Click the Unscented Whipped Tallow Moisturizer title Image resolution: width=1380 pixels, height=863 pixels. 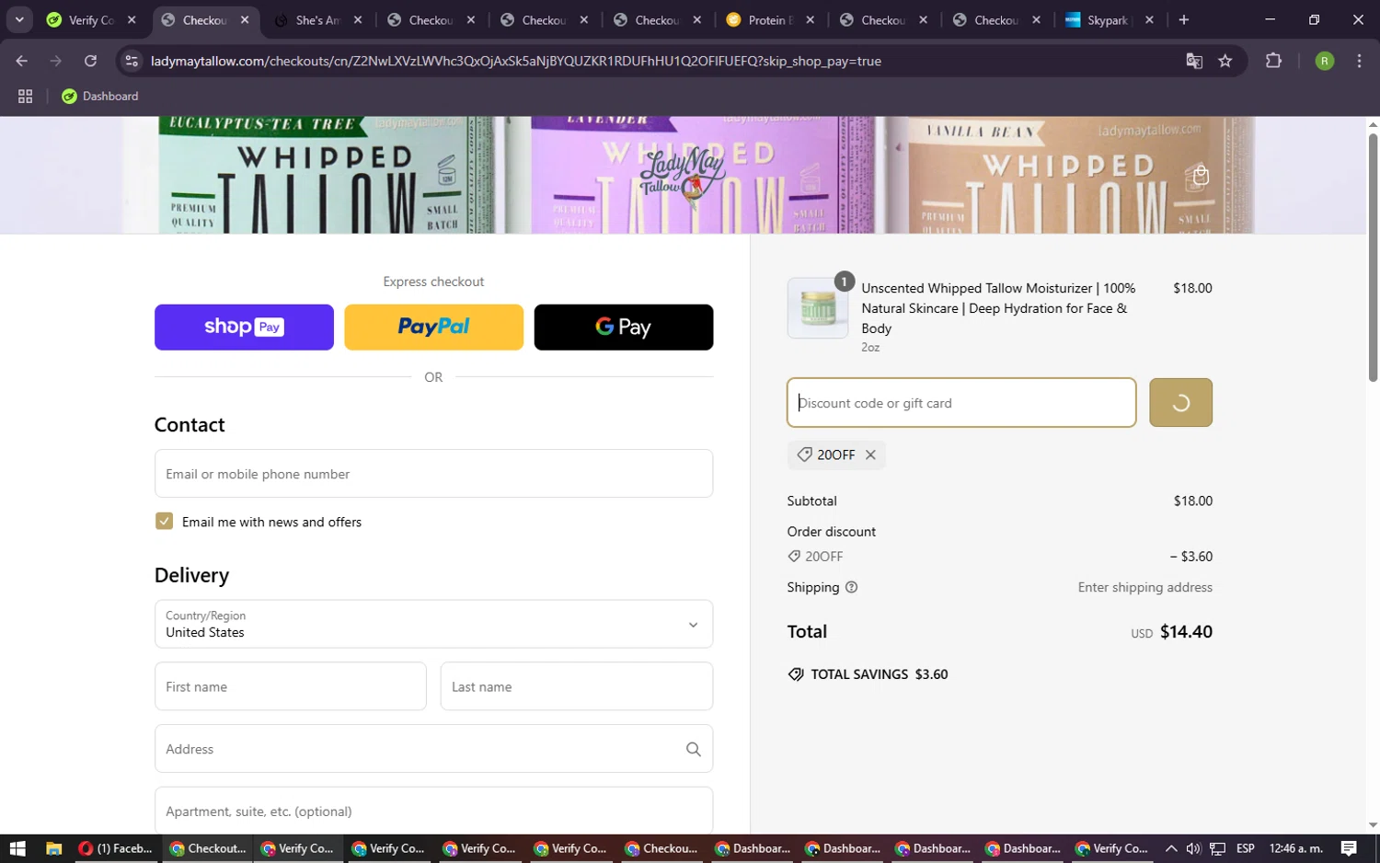click(x=998, y=308)
